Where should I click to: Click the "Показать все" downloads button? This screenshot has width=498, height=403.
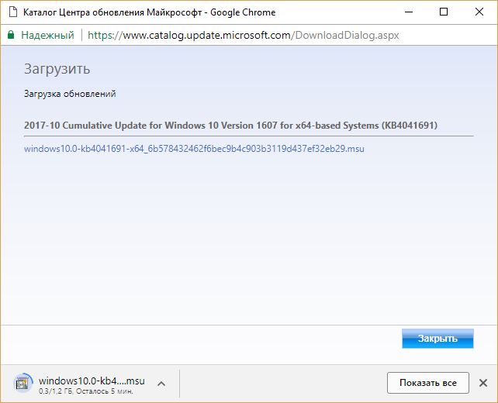427,382
